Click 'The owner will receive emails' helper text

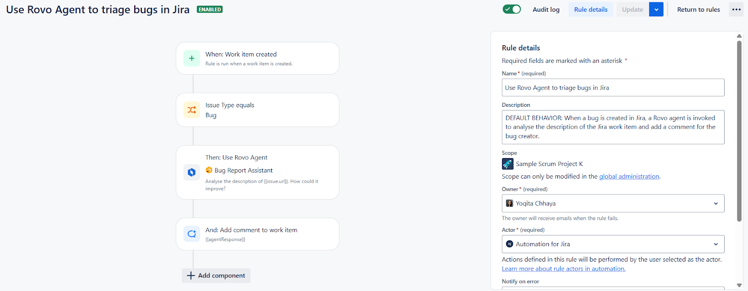pos(560,218)
